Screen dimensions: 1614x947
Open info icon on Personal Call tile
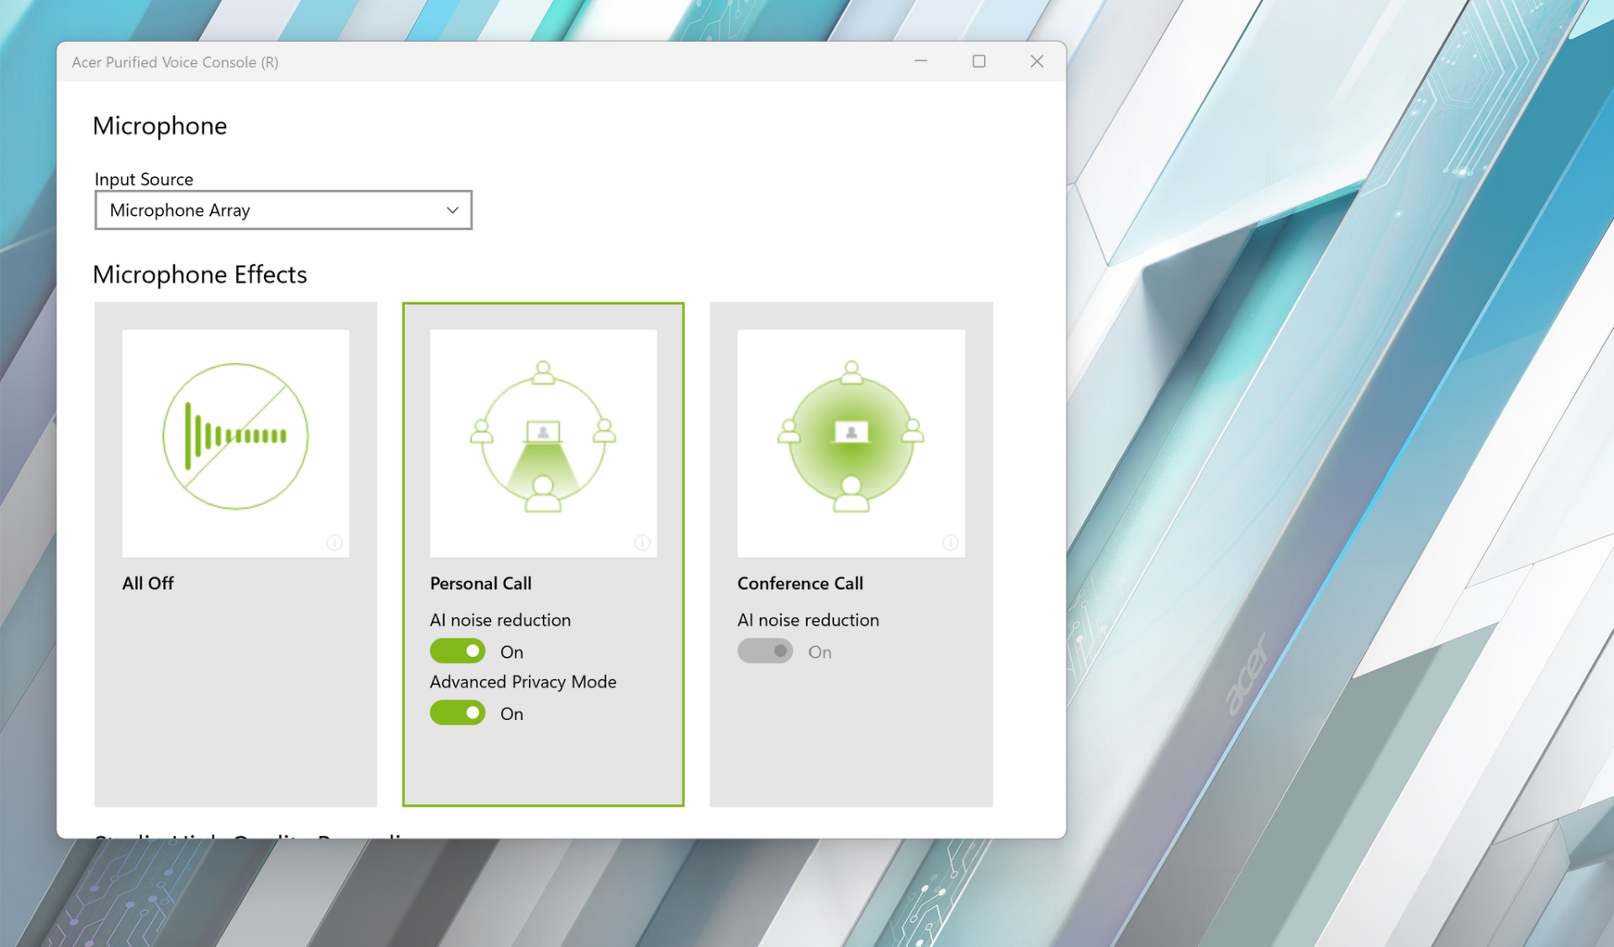[x=642, y=543]
